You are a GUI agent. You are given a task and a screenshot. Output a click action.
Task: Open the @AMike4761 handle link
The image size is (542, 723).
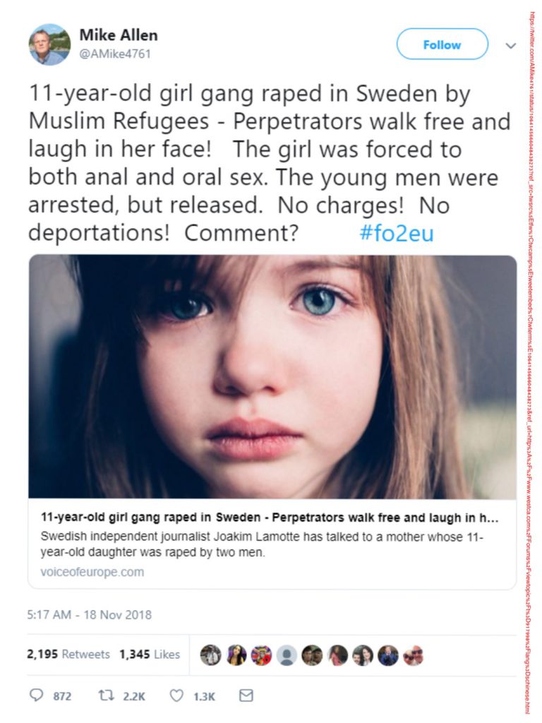(x=115, y=54)
